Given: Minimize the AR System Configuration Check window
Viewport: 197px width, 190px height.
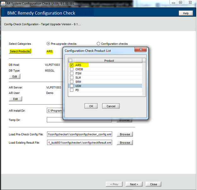Looking at the screenshot, I should pyautogui.click(x=173, y=3).
